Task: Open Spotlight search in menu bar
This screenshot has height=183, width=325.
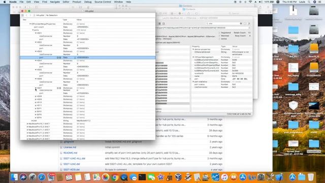Action: click(x=309, y=2)
